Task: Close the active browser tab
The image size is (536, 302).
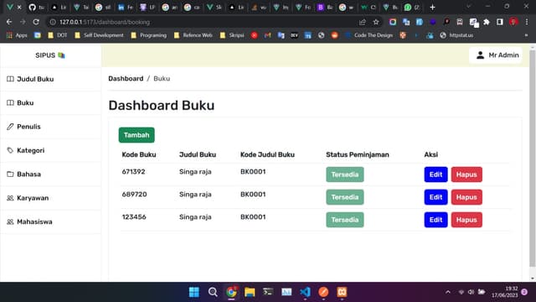Action: click(19, 8)
